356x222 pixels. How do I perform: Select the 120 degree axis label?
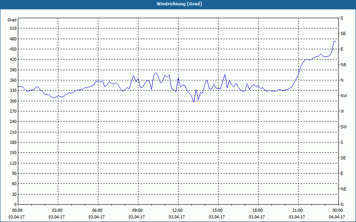pos(13,163)
